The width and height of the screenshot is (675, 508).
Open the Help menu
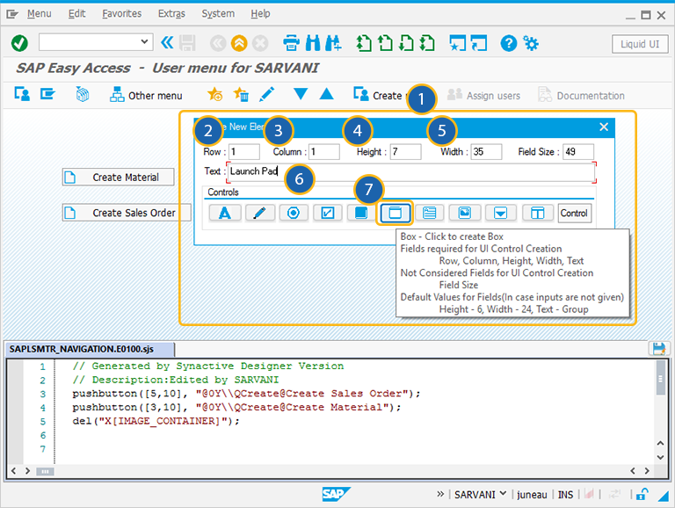260,14
